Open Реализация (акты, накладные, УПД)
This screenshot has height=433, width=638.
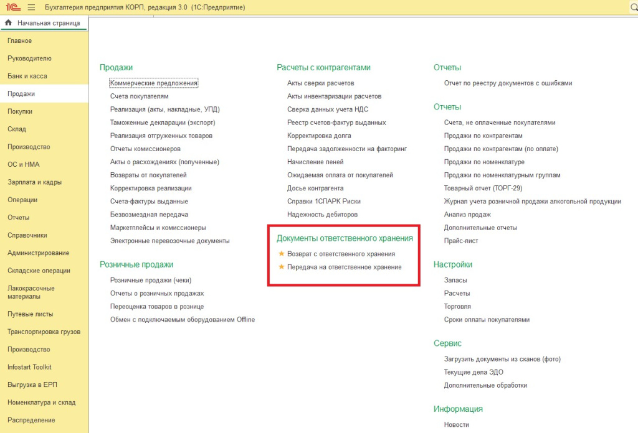click(164, 109)
